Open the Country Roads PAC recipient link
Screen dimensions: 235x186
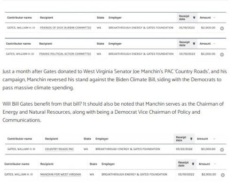59,149
